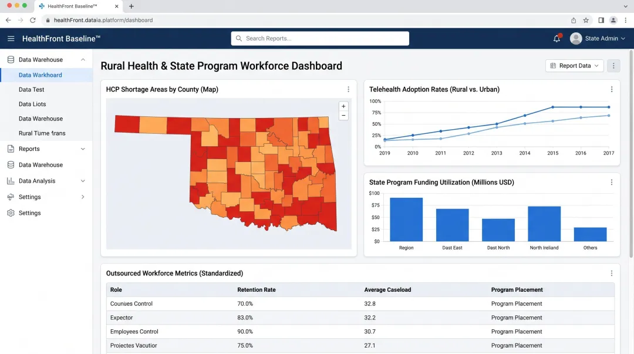The image size is (634, 354).
Task: Click the zoom out control on the county map
Action: click(343, 115)
